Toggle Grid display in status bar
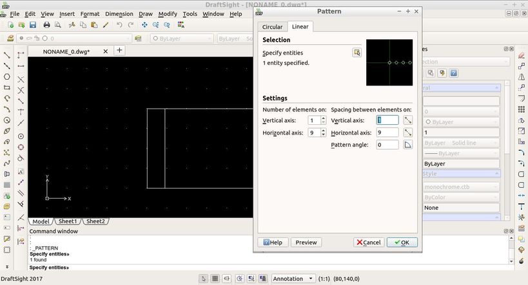The image size is (528, 285). 215,279
